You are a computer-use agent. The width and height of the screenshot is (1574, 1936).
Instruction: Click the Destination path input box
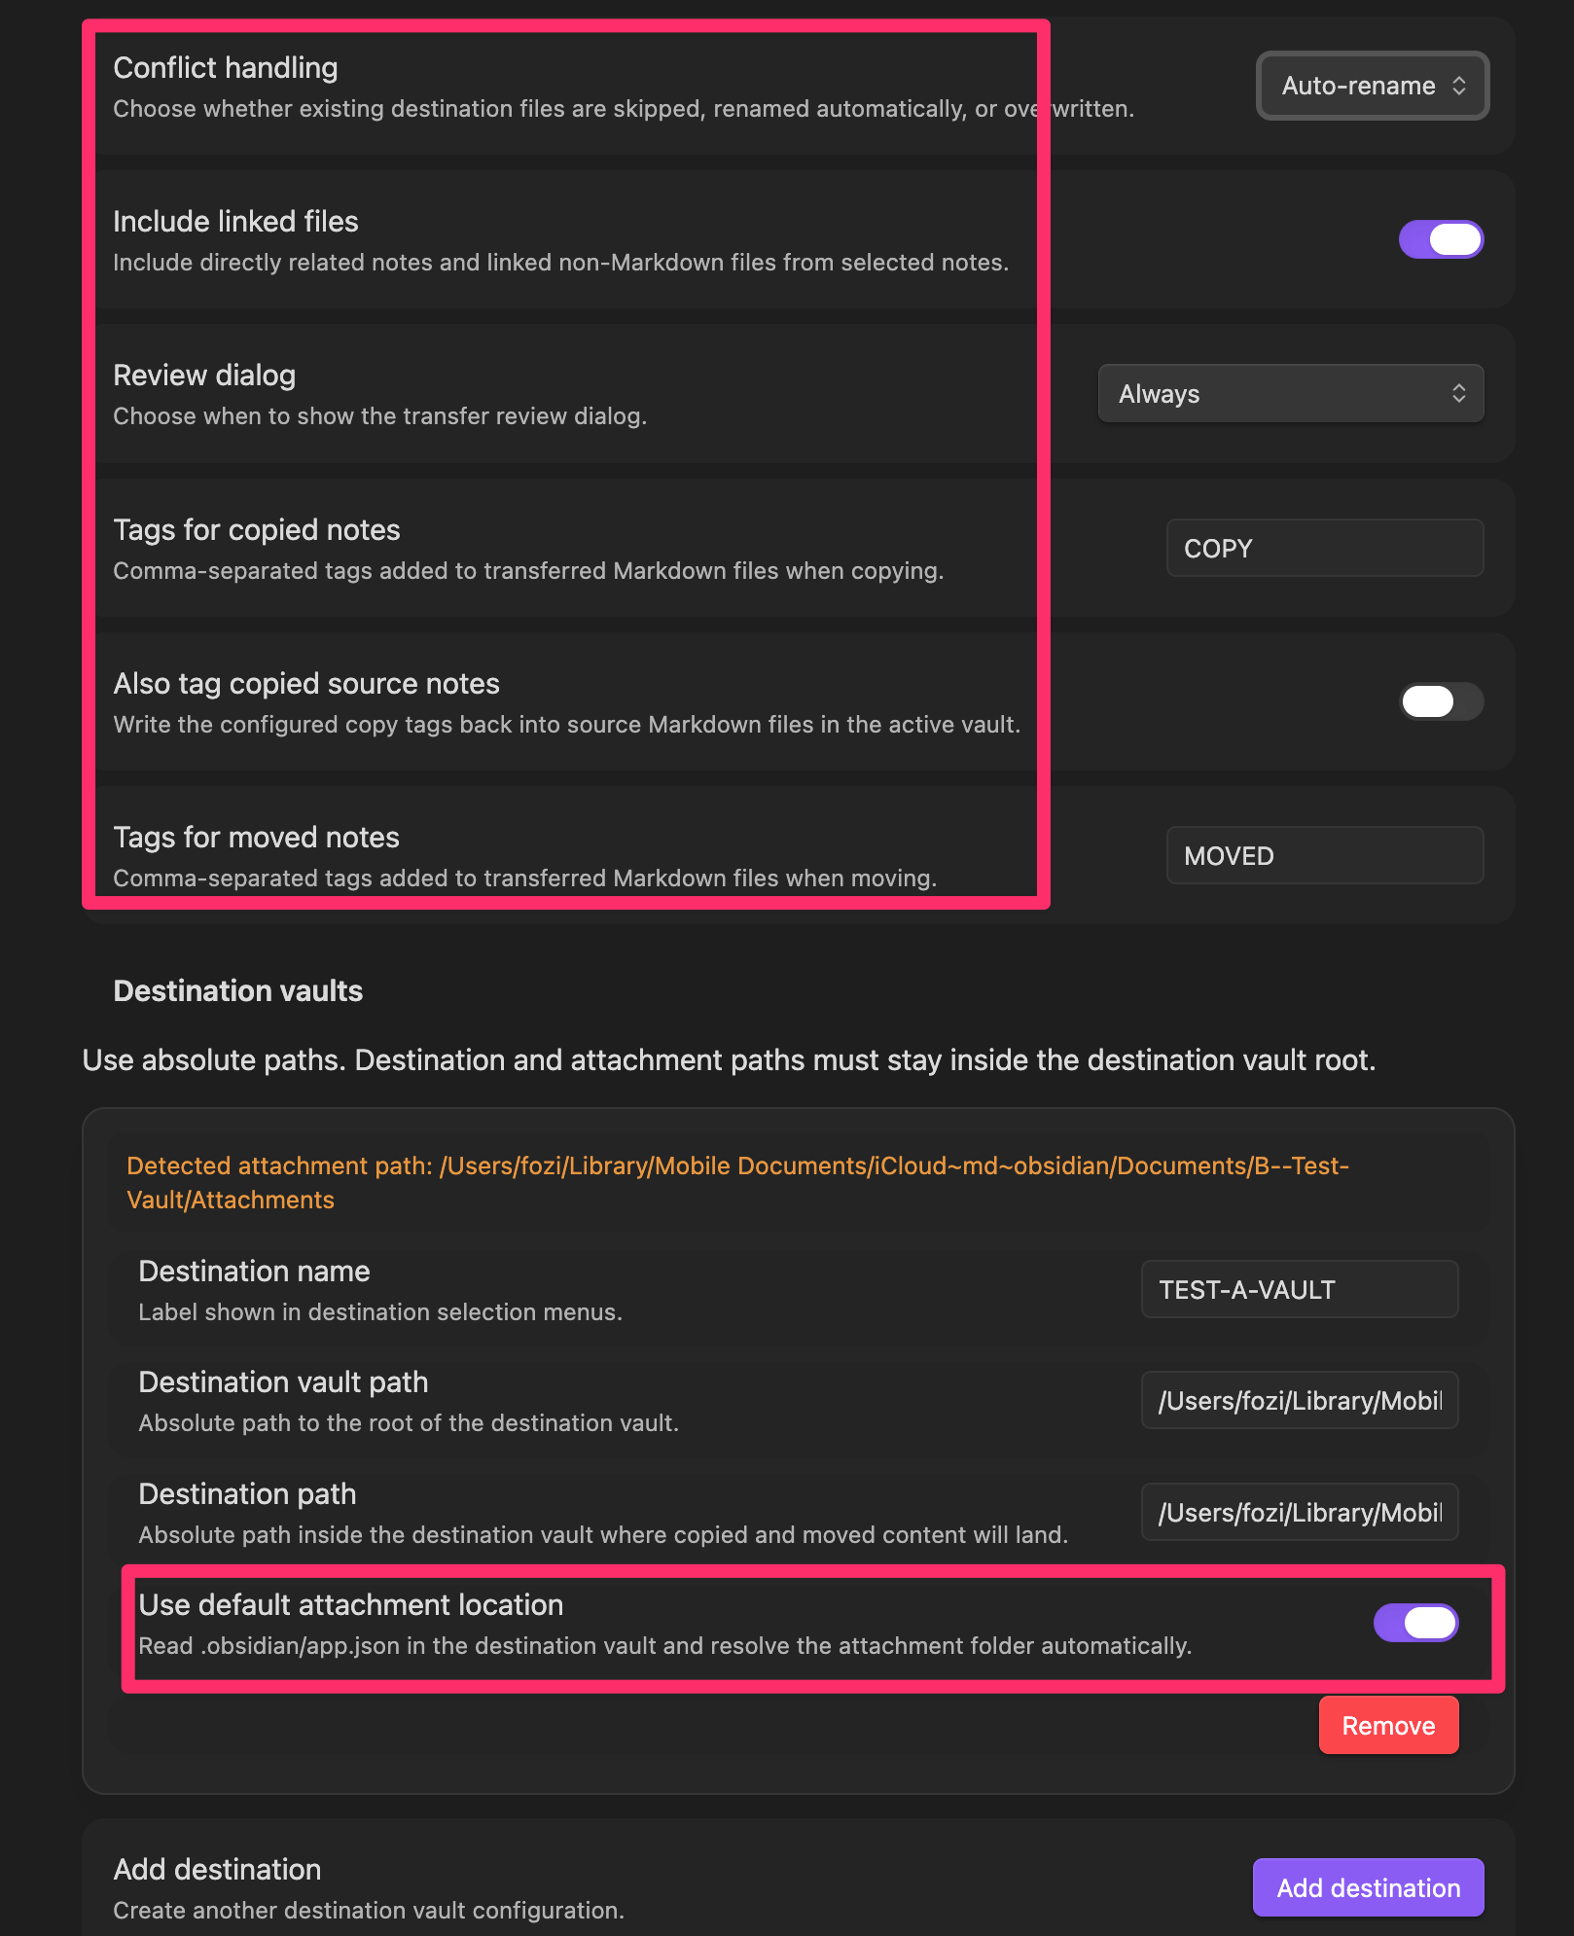[x=1300, y=1512]
